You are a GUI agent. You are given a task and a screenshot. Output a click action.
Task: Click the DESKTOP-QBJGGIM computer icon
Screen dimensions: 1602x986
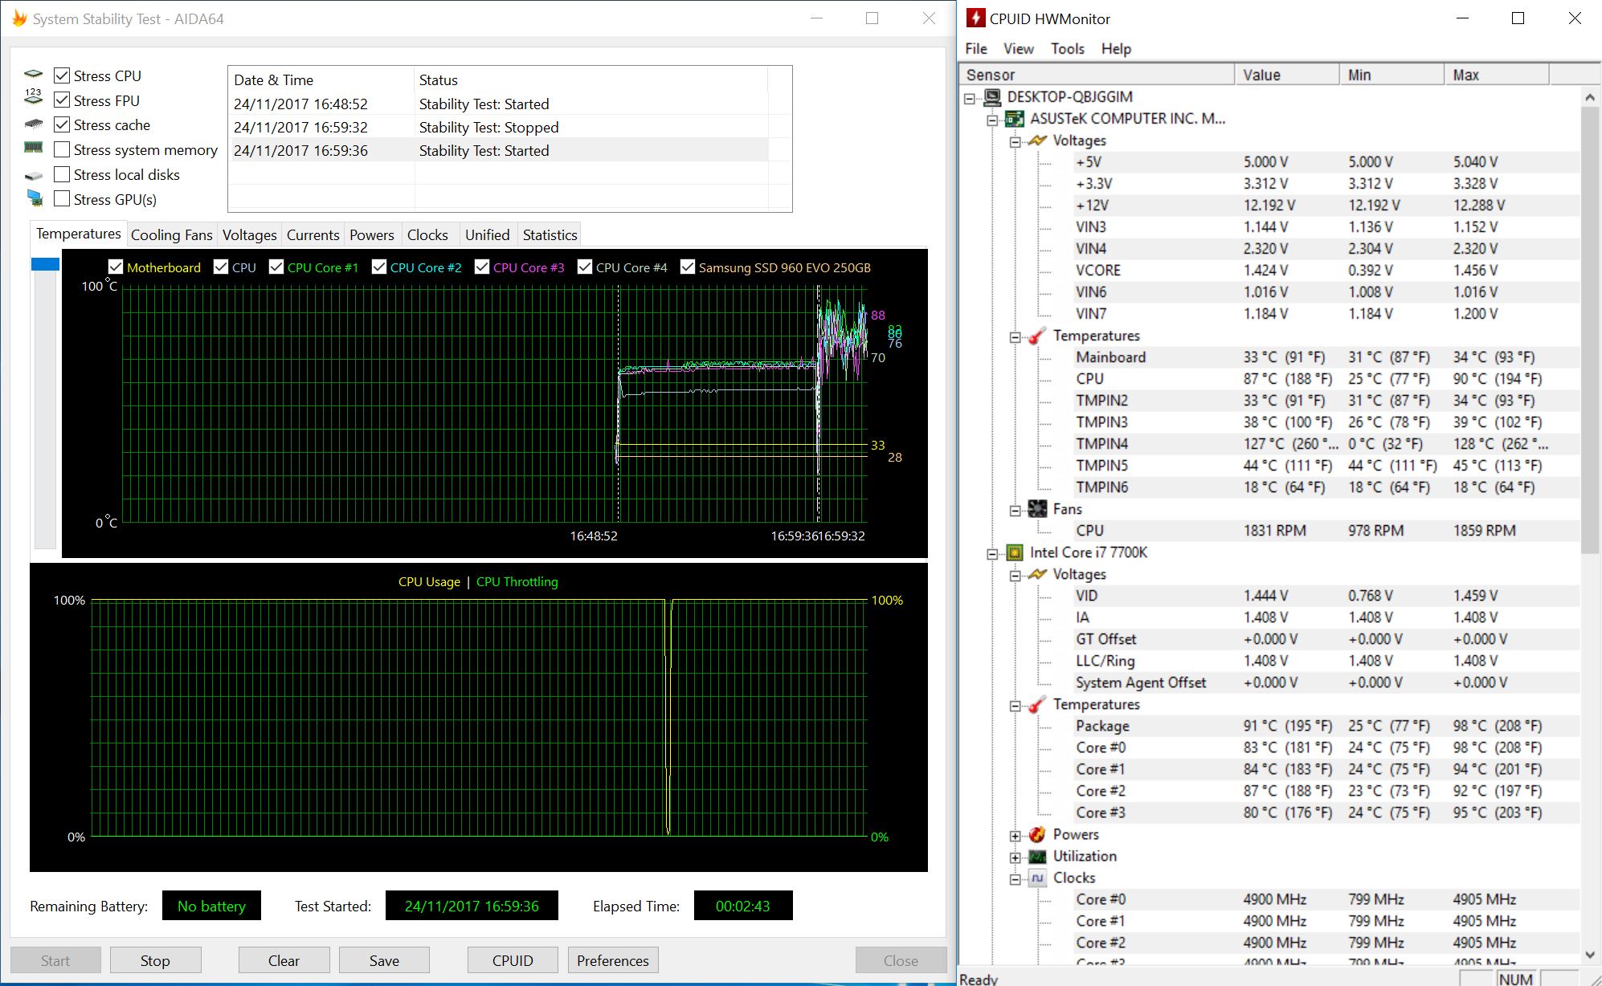[x=992, y=97]
